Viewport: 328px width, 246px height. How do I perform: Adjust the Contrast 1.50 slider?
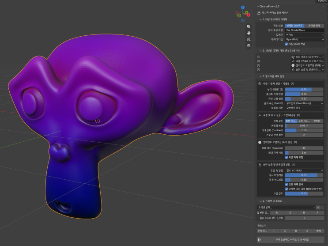304,130
